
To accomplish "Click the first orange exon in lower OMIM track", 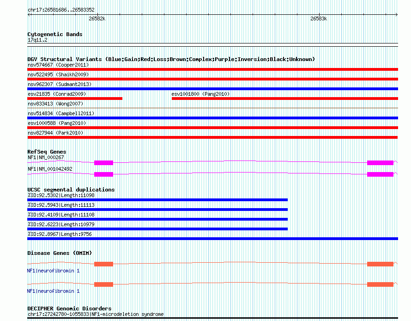I will pos(103,284).
